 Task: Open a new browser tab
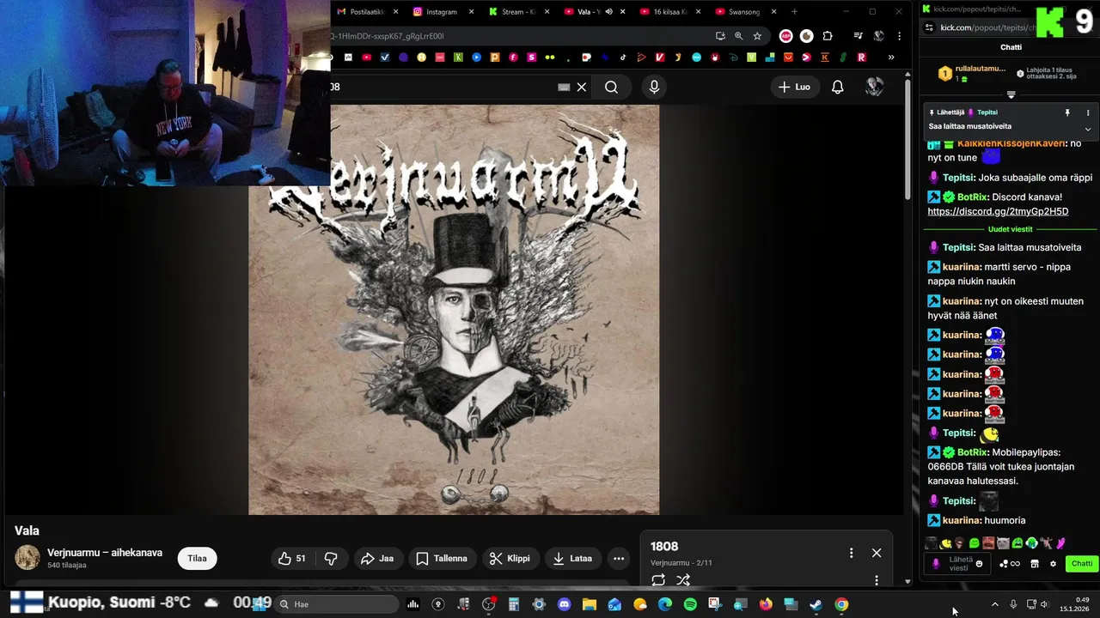(794, 12)
